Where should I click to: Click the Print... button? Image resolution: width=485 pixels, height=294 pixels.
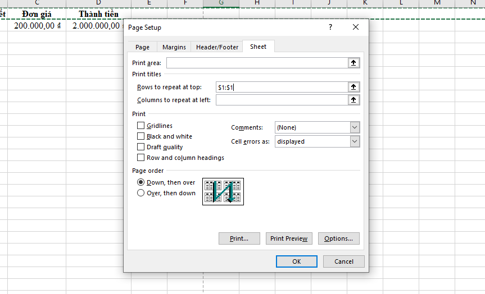coord(239,238)
